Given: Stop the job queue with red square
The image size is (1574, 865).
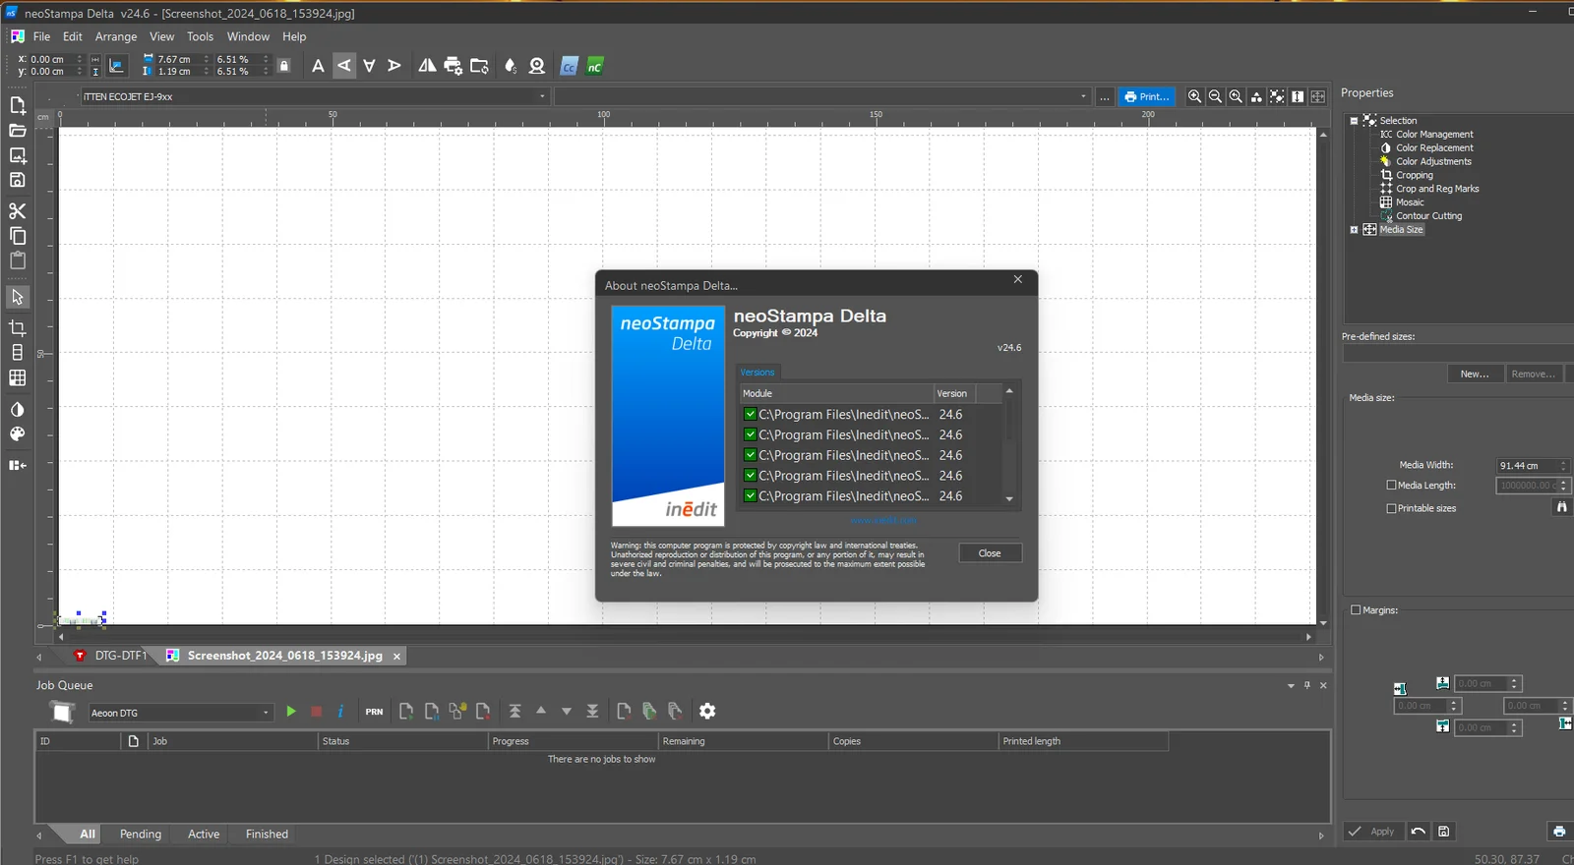Looking at the screenshot, I should [316, 712].
